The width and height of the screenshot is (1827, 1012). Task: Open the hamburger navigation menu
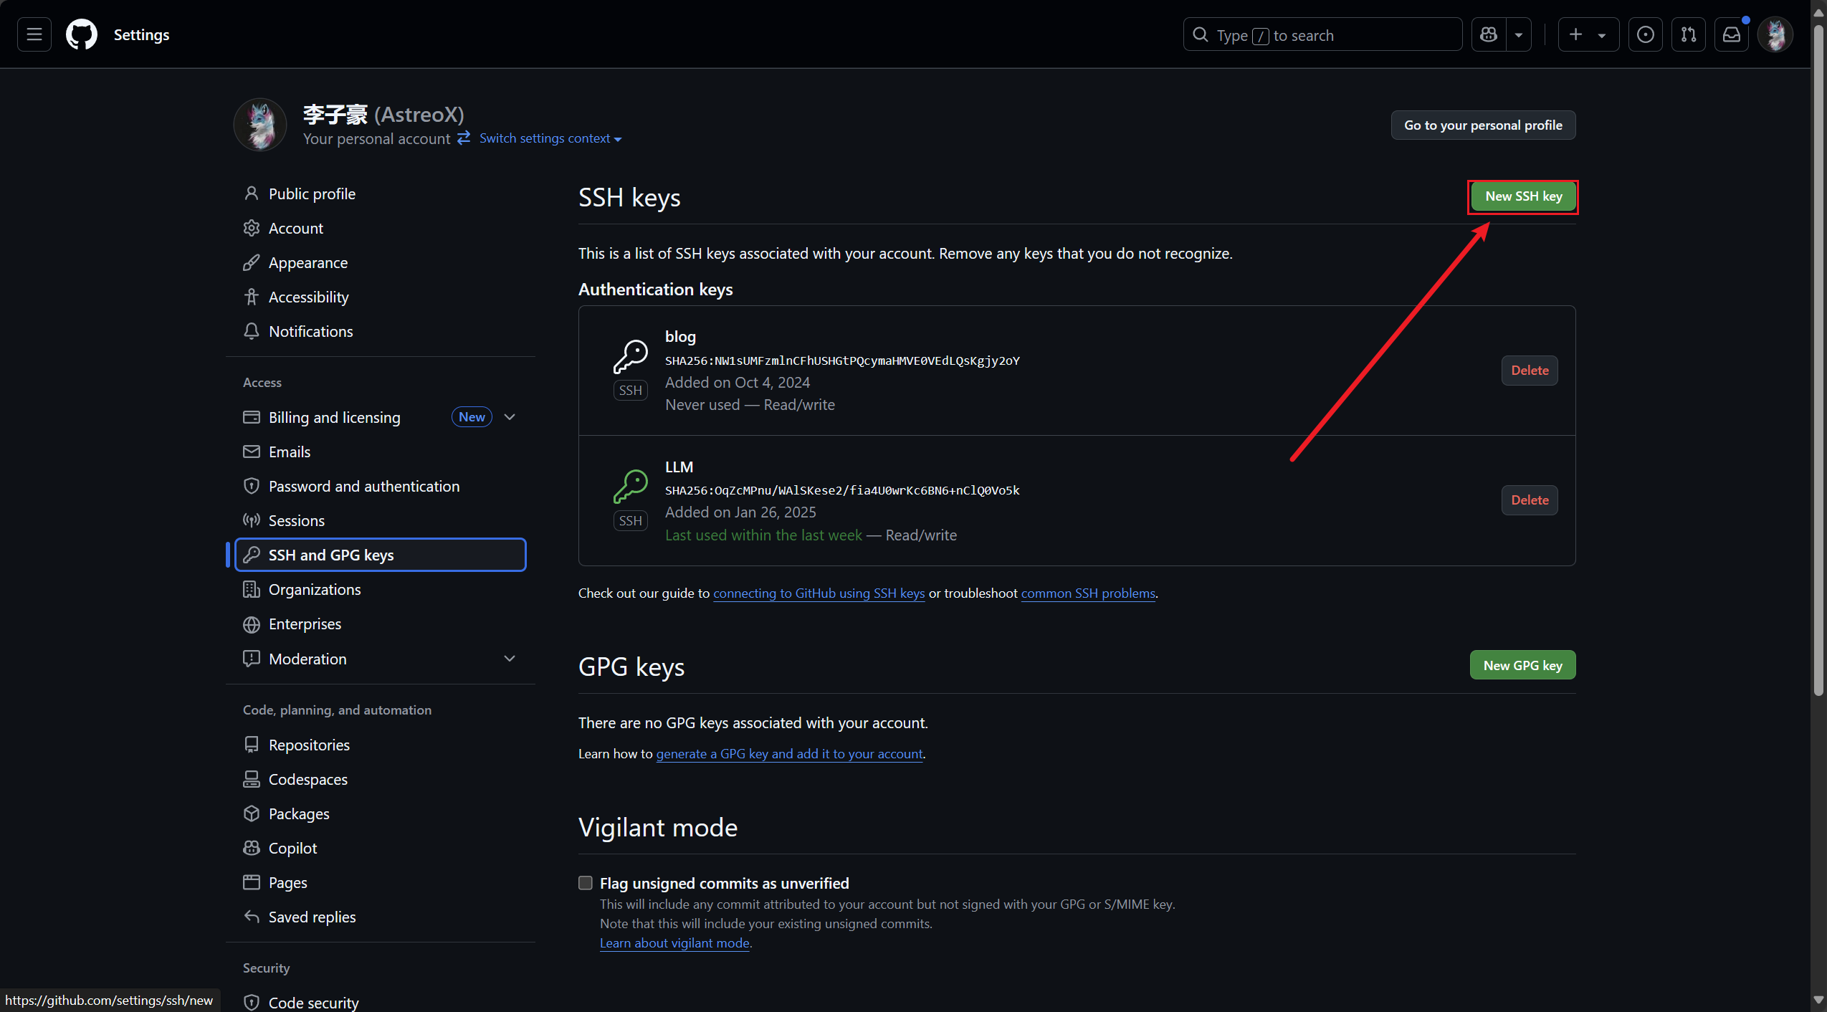pos(34,34)
